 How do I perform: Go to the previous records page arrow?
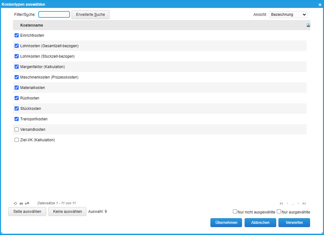pos(287,203)
